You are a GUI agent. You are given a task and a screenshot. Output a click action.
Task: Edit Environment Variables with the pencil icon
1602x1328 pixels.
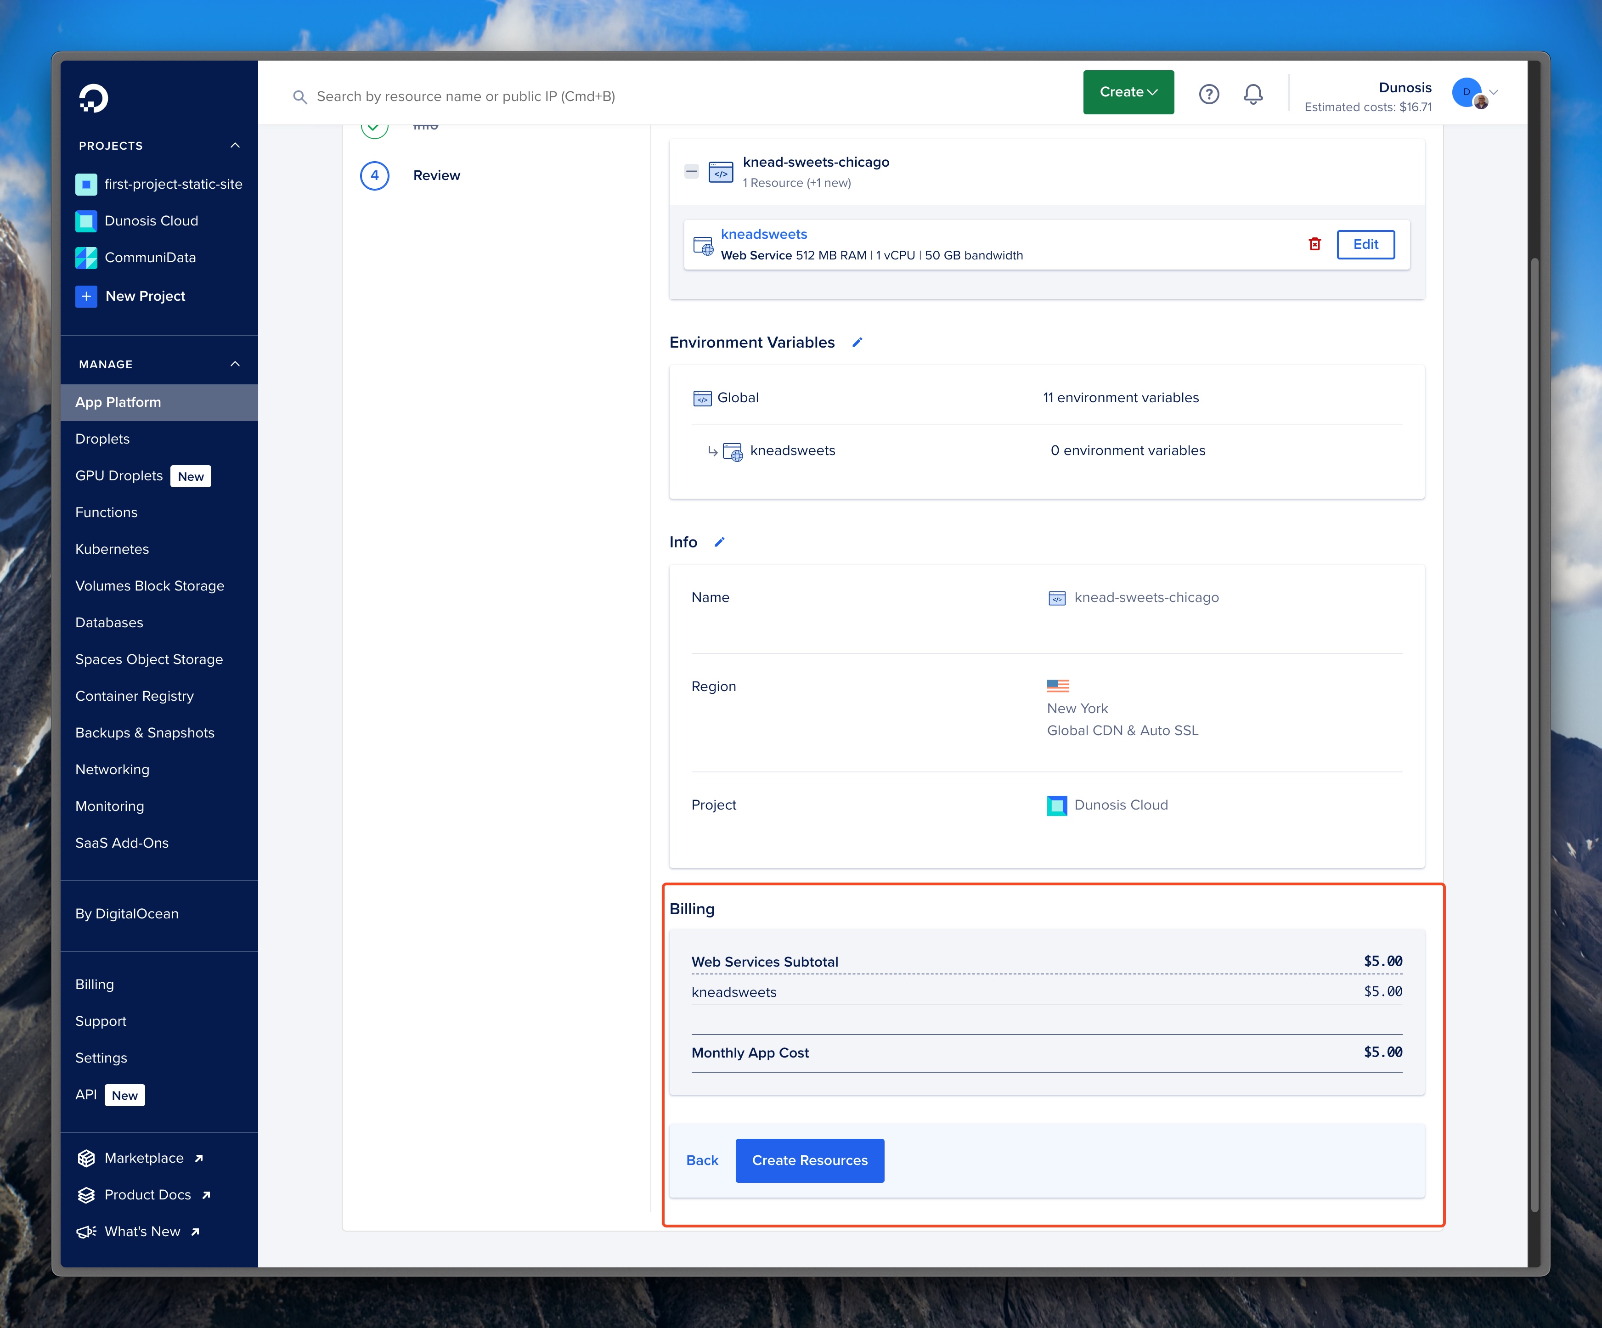tap(857, 343)
